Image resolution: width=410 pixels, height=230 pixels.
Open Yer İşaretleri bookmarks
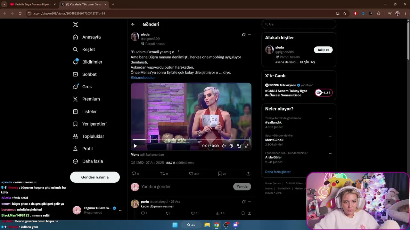click(x=90, y=124)
